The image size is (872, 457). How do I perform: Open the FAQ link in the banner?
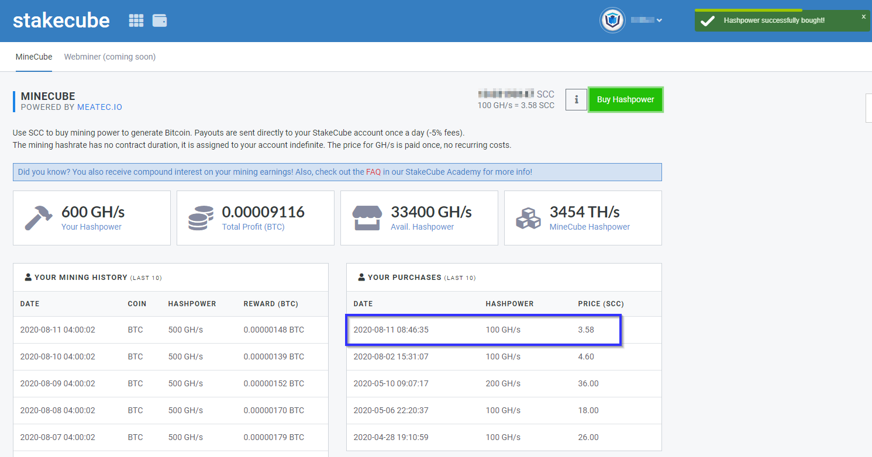[x=374, y=172]
